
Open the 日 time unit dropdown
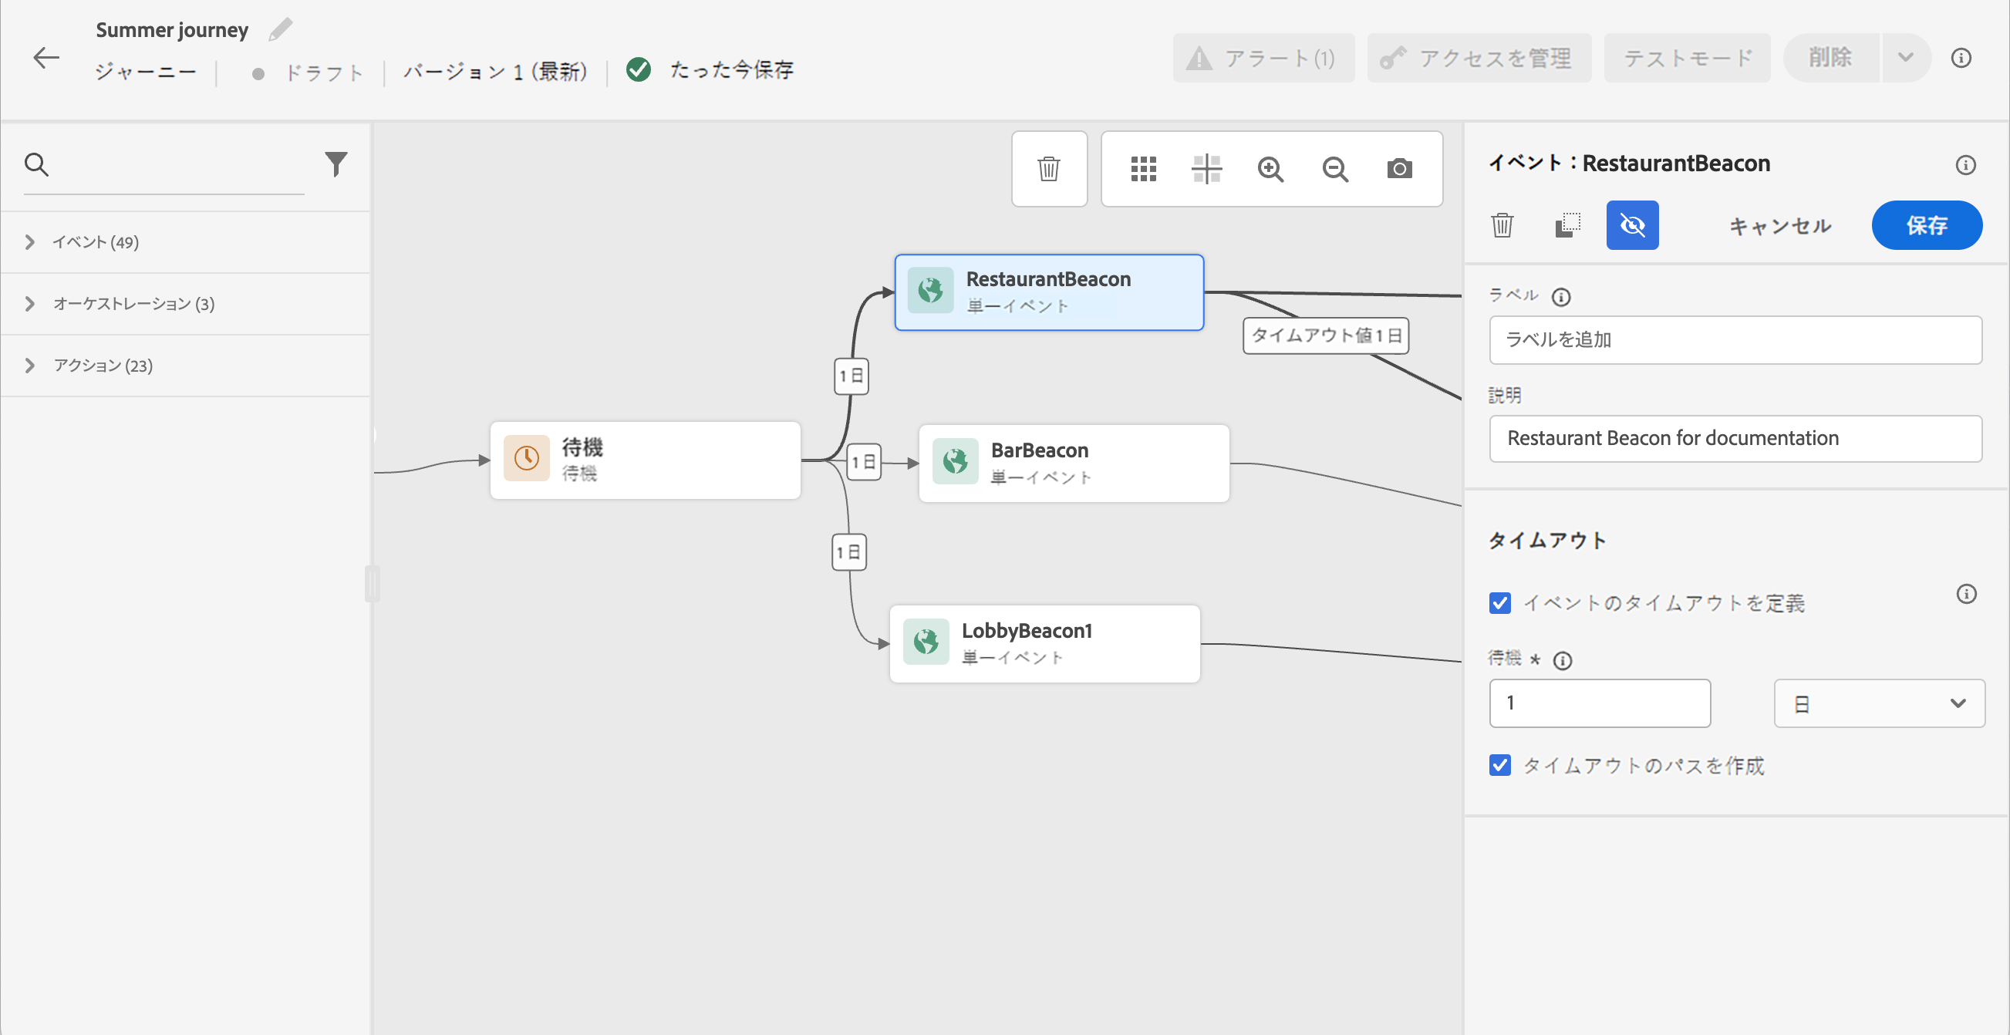click(1879, 703)
